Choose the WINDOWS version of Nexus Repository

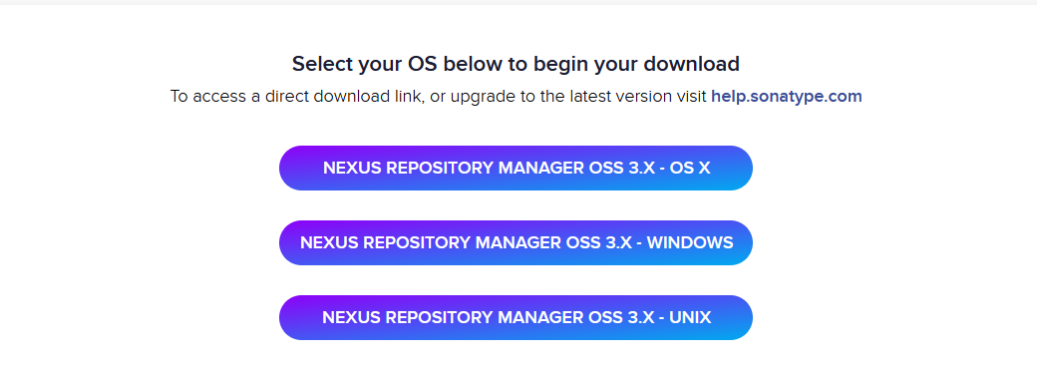point(516,243)
